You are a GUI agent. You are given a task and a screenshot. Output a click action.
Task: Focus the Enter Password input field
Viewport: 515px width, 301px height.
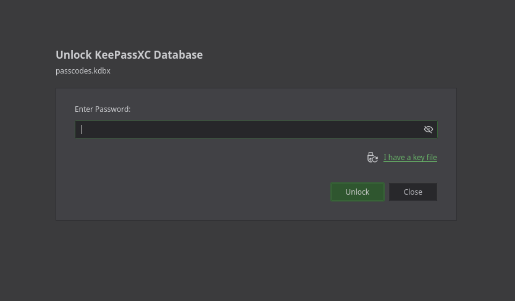pyautogui.click(x=256, y=129)
